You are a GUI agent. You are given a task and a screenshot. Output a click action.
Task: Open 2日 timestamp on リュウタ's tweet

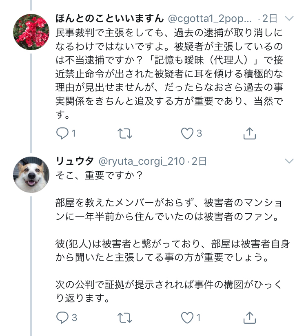pyautogui.click(x=200, y=161)
